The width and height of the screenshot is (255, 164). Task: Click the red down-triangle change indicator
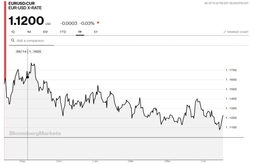click(98, 23)
